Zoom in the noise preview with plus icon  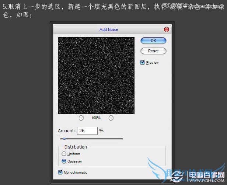pyautogui.click(x=111, y=118)
